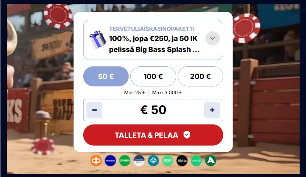Choose the POP Pankki icon

pyautogui.click(x=168, y=161)
